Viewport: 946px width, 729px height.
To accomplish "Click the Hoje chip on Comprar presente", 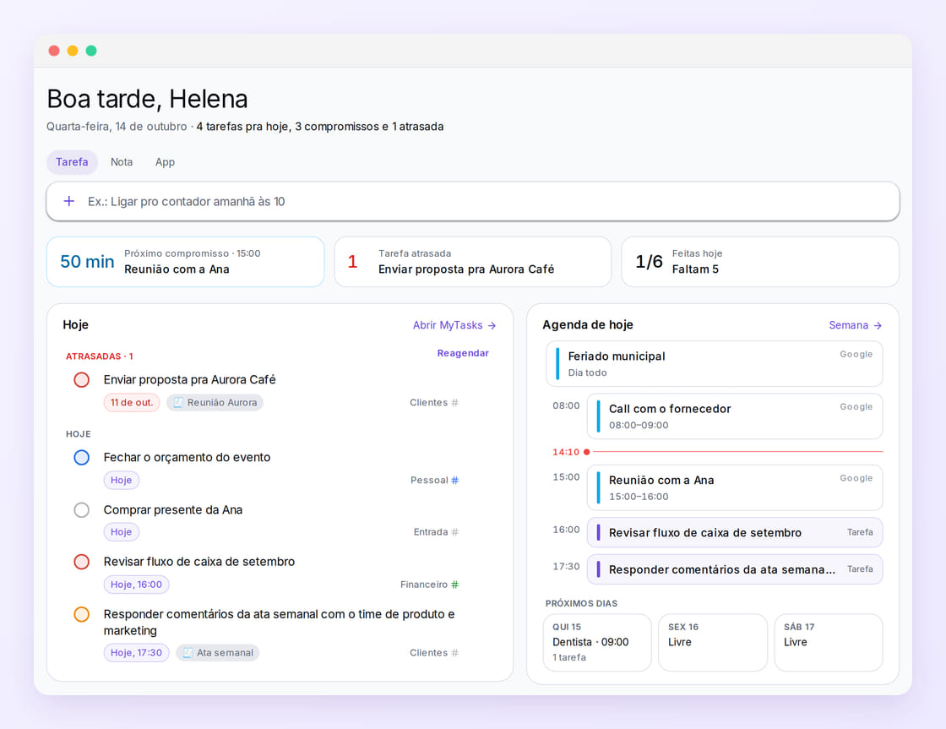I will point(122,531).
